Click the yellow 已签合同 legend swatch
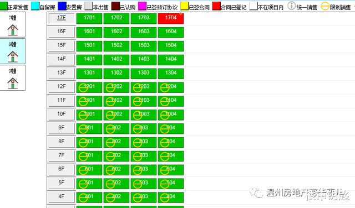The height and width of the screenshot is (208, 355). pyautogui.click(x=185, y=6)
